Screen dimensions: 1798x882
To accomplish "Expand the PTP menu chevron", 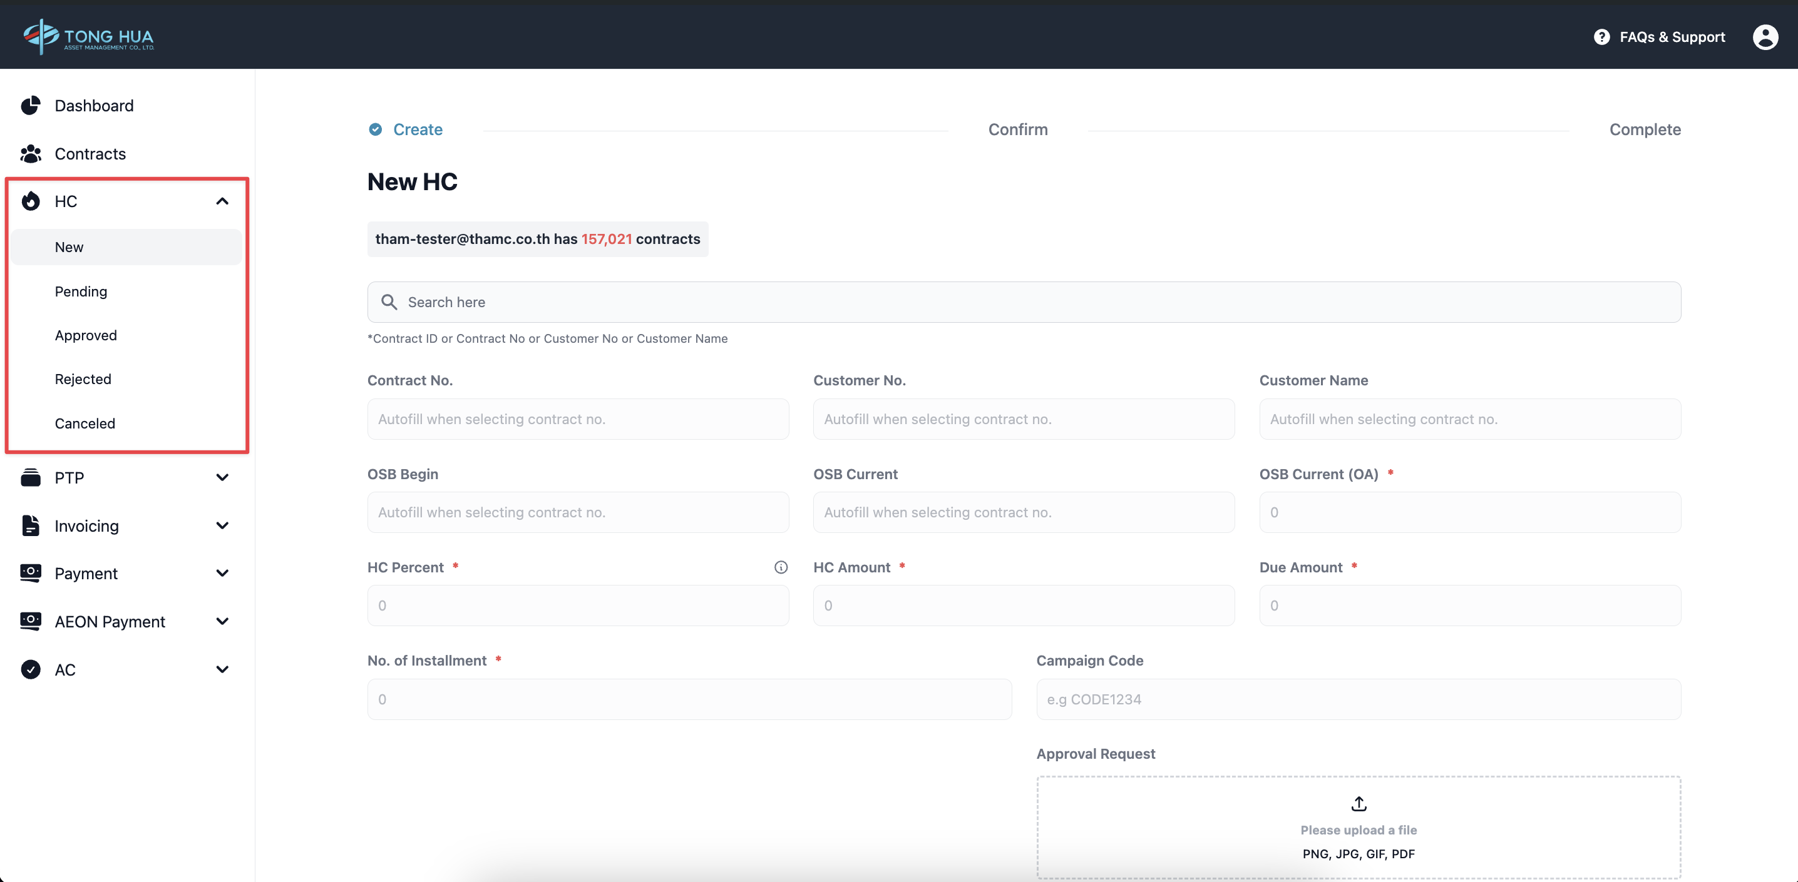I will 222,478.
